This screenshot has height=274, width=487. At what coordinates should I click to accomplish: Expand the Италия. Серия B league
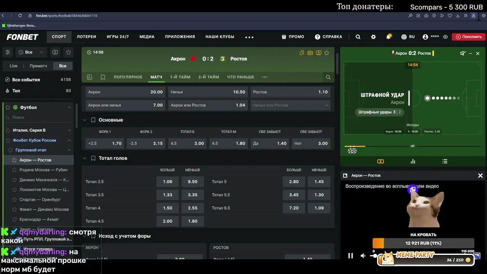pyautogui.click(x=69, y=130)
